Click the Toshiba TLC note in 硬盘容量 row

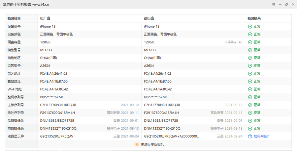pos(233,42)
